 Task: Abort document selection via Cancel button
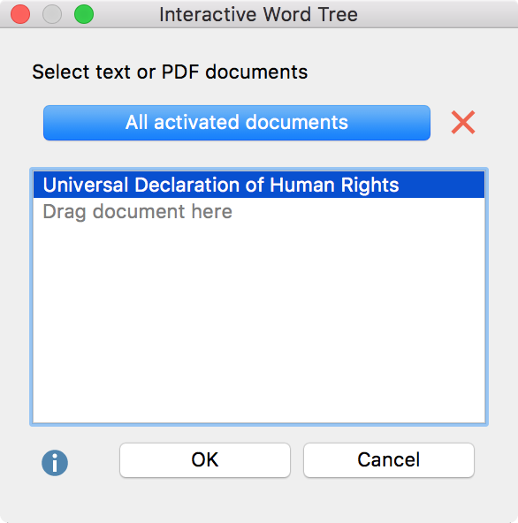tap(389, 460)
